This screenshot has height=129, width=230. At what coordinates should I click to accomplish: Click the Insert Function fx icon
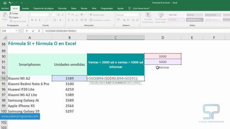[39, 31]
